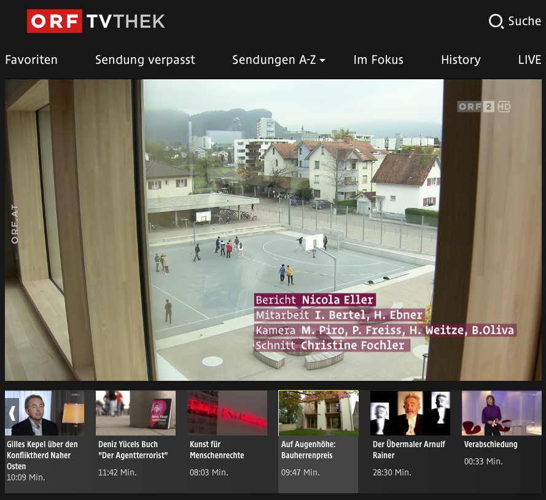The height and width of the screenshot is (500, 546).
Task: Open the Sendung verpasst page
Action: pyautogui.click(x=145, y=60)
